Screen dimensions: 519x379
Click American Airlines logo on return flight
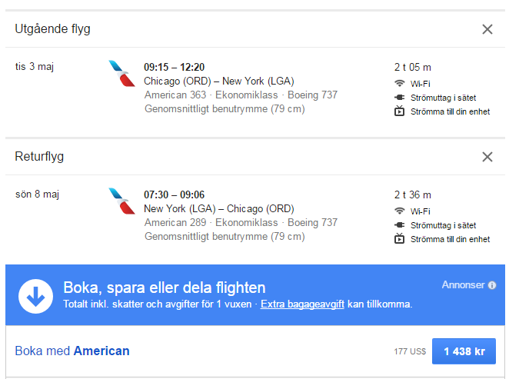[x=122, y=201]
